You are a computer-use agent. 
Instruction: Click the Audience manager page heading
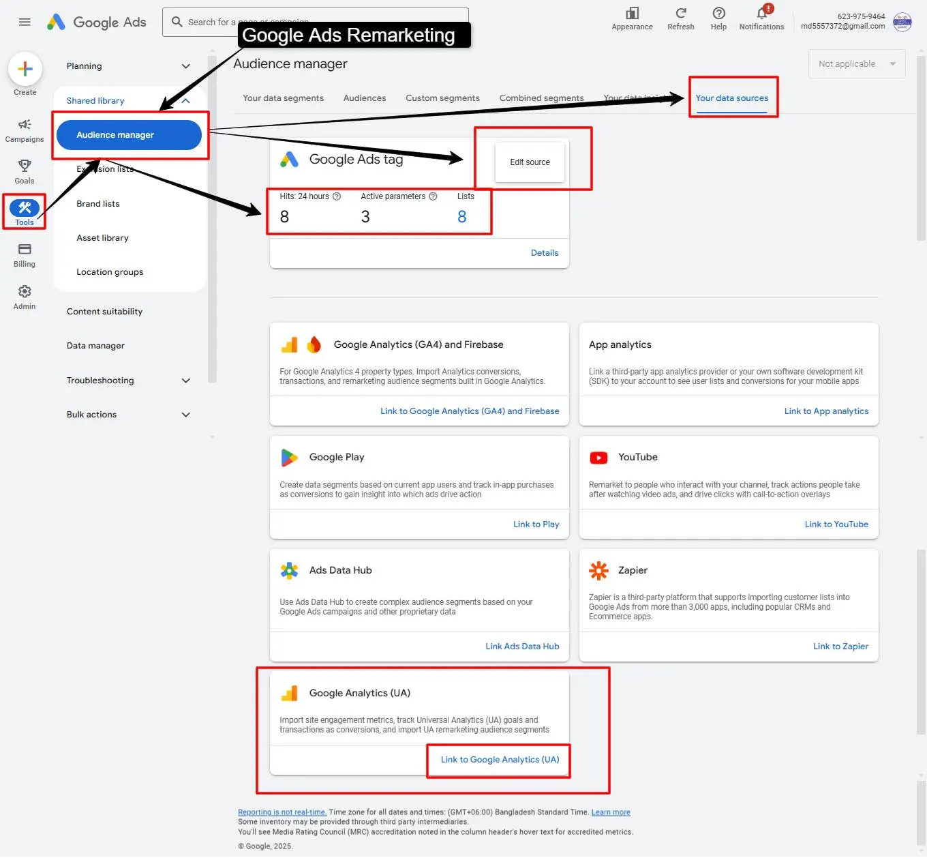coord(290,64)
